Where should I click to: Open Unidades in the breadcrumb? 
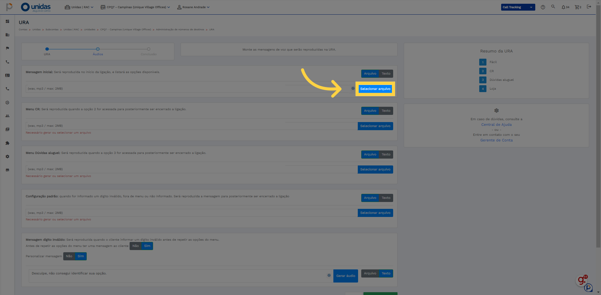click(x=90, y=30)
